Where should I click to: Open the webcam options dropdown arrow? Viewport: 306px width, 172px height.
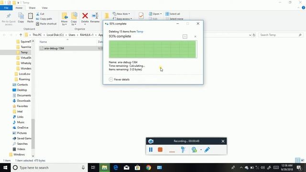pyautogui.click(x=201, y=150)
